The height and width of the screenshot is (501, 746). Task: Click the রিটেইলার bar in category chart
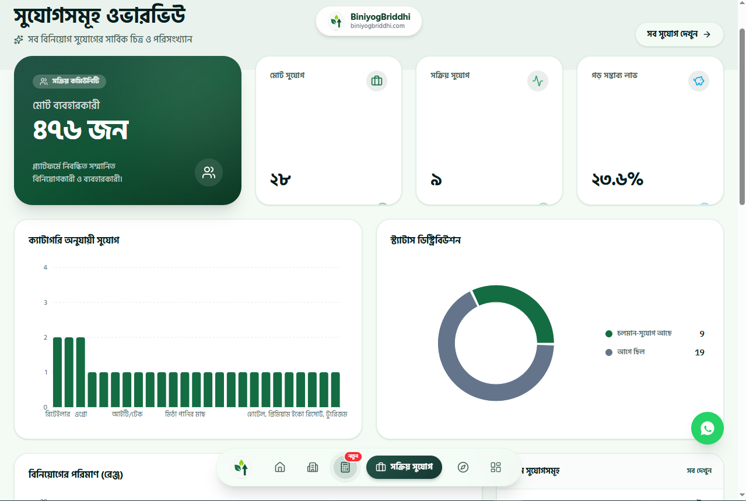pos(57,372)
